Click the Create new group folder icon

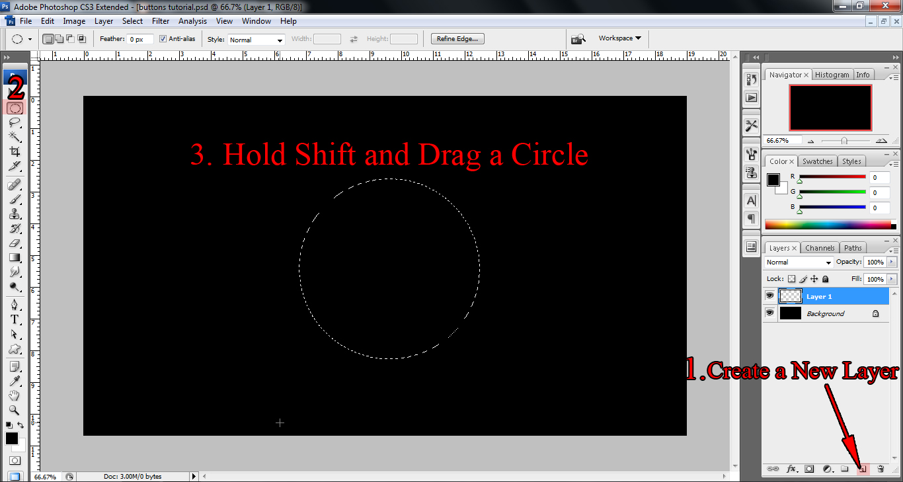(x=845, y=469)
